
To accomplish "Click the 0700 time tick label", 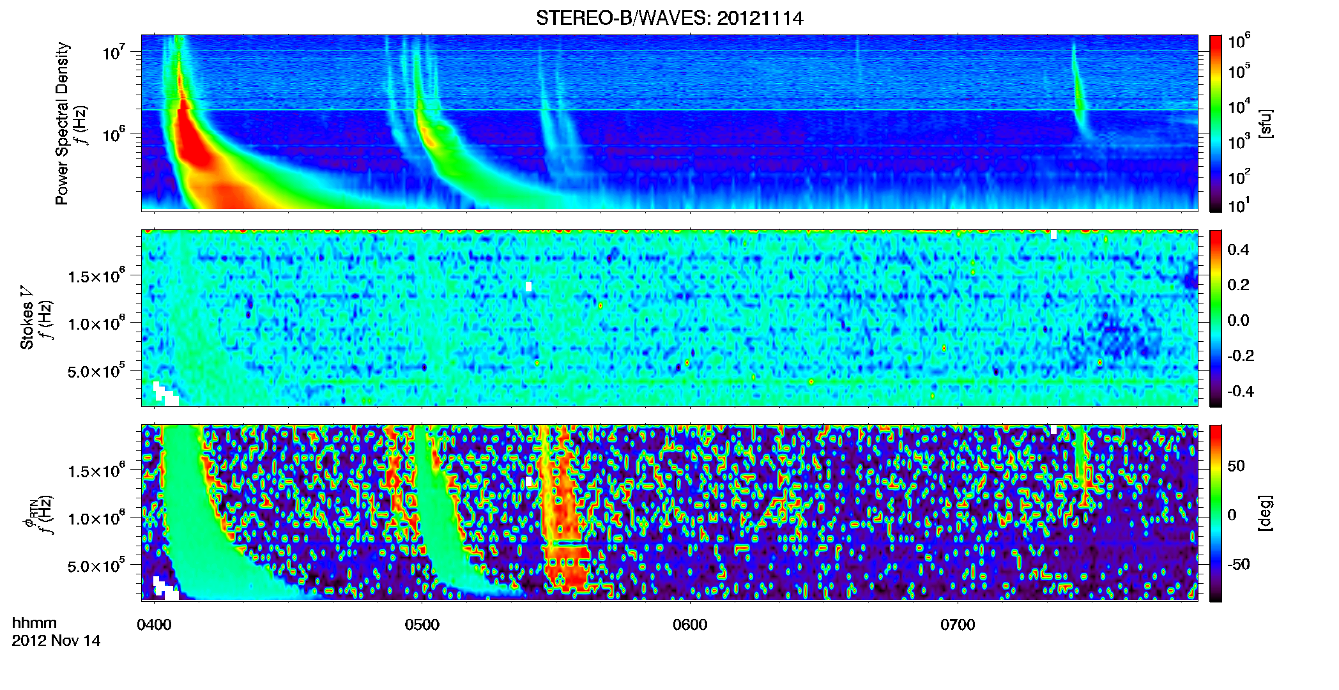I will pos(958,625).
